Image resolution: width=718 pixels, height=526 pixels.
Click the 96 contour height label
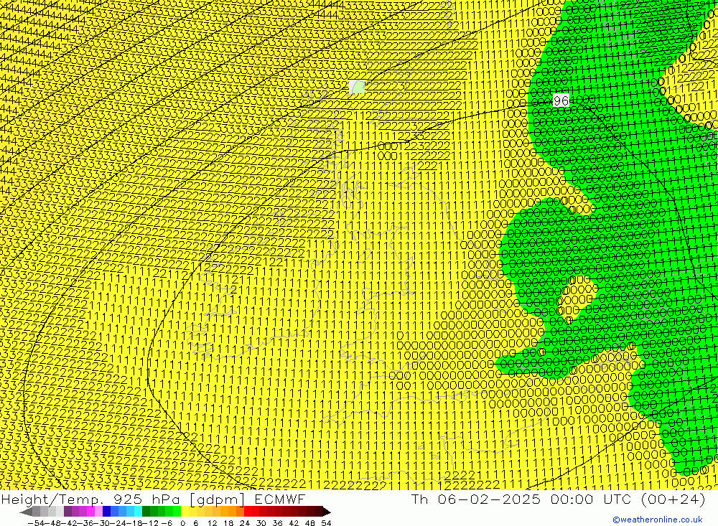click(561, 100)
